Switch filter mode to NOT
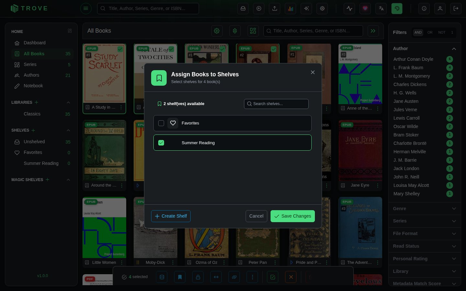Viewport: 466px width, 291px height. coord(442,32)
